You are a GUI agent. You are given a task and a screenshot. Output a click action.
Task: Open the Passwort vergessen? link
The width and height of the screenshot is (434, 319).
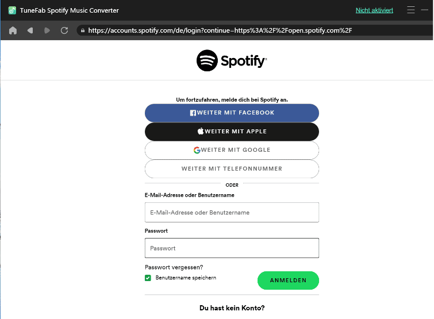[174, 267]
